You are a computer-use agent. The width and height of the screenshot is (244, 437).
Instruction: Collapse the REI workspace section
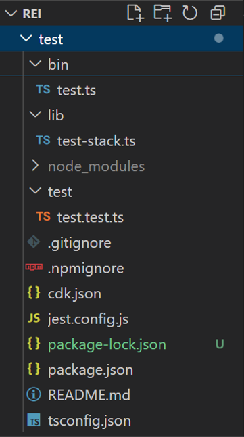point(11,14)
